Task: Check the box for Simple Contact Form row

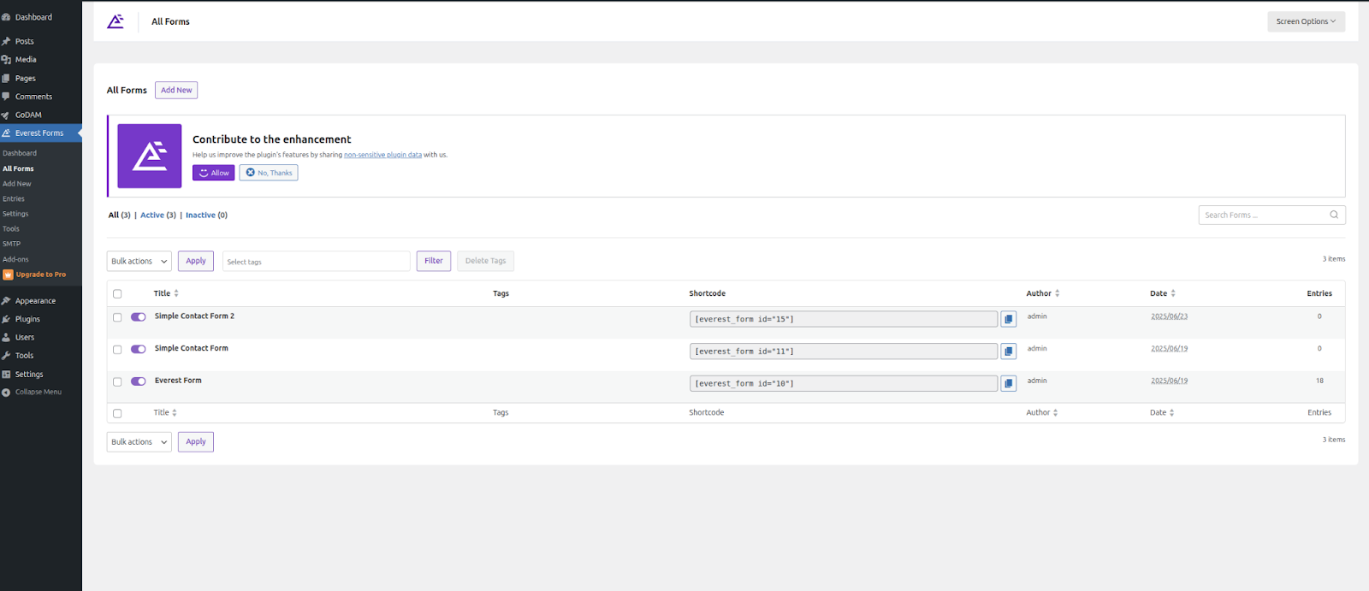Action: (117, 350)
